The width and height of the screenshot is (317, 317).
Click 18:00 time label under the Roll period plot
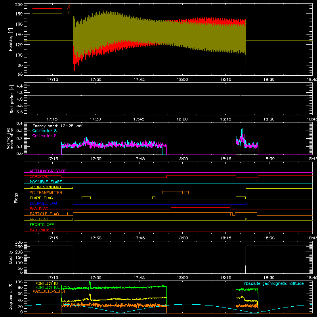[x=182, y=119]
